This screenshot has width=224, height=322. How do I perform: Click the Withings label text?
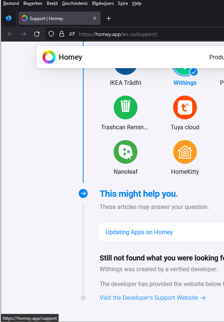pos(185,83)
